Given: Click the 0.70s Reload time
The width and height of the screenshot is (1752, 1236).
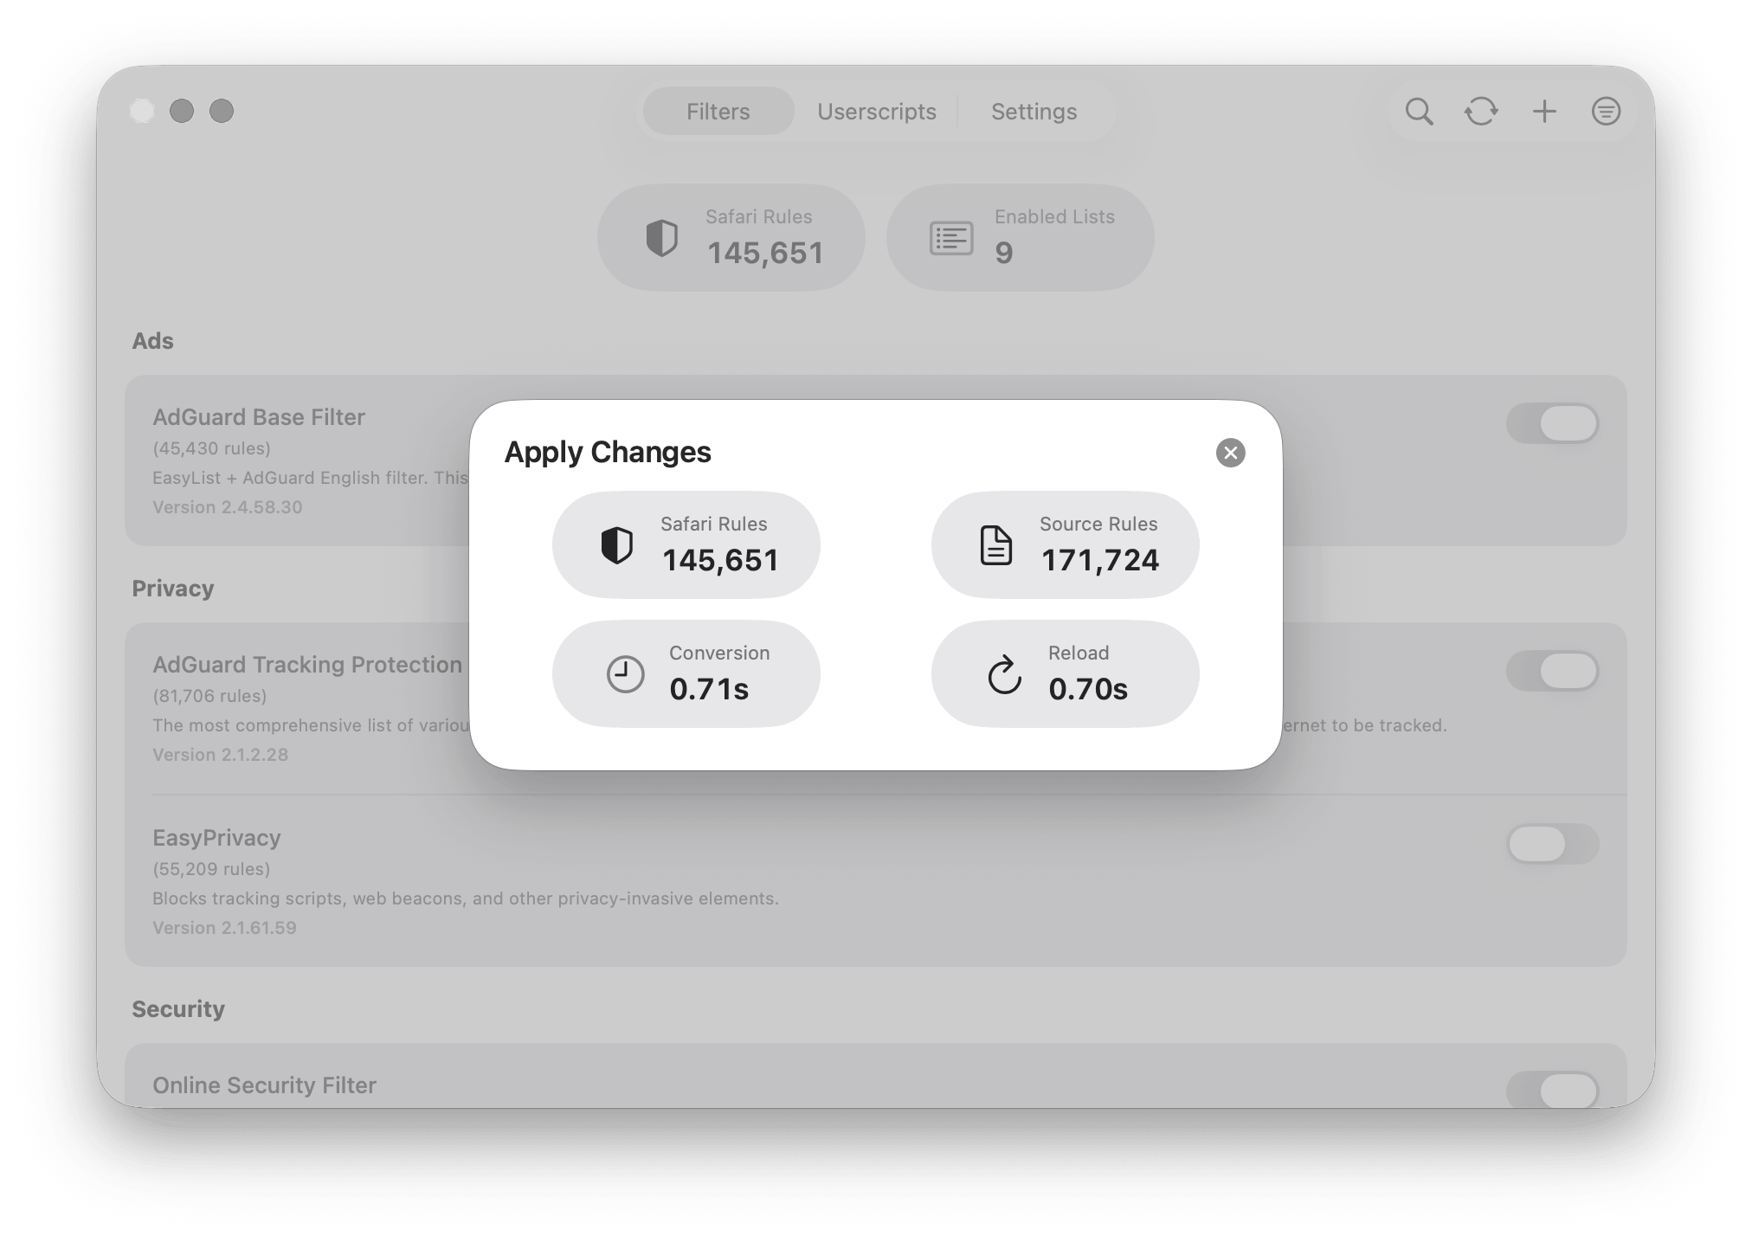Looking at the screenshot, I should (x=1088, y=689).
